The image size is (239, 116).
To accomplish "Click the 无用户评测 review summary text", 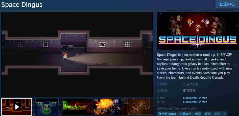I will pyautogui.click(x=190, y=84).
